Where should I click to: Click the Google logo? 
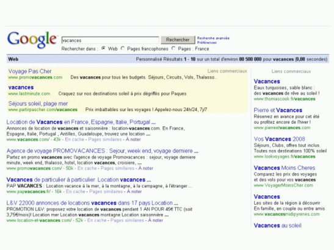[32, 40]
